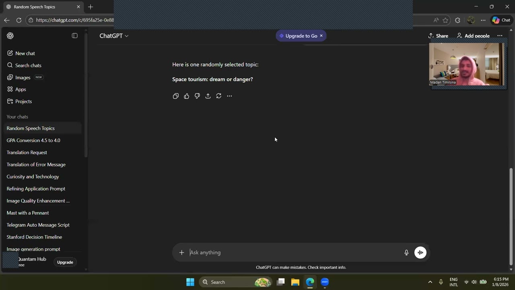
Task: Start voice mode with the waveform button
Action: click(420, 253)
